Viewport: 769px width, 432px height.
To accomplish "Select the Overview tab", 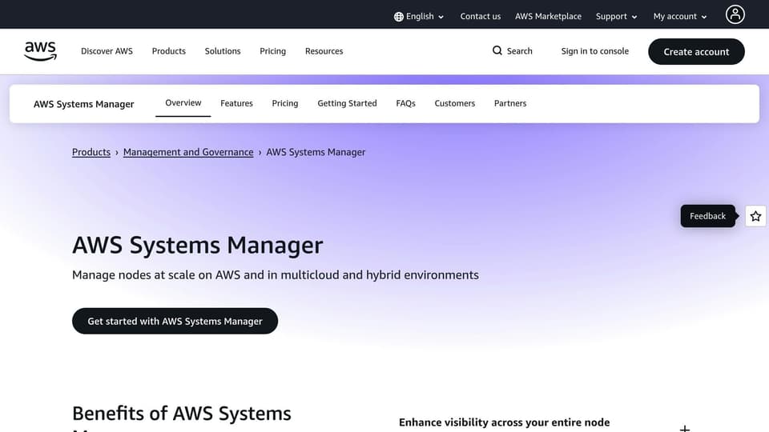I will (183, 103).
